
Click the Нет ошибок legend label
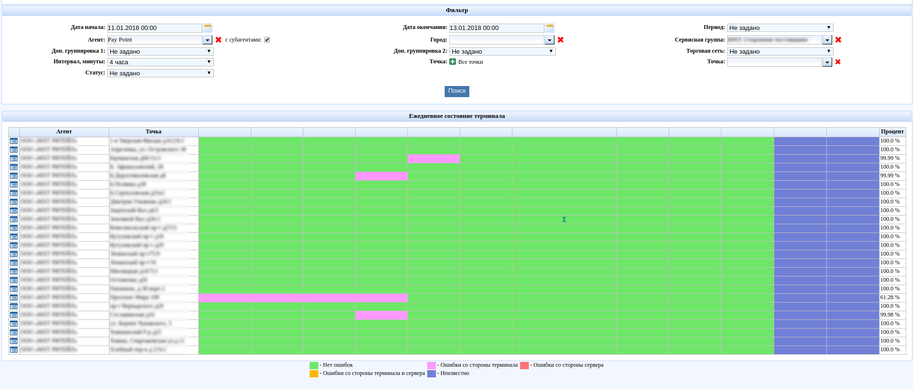(338, 365)
